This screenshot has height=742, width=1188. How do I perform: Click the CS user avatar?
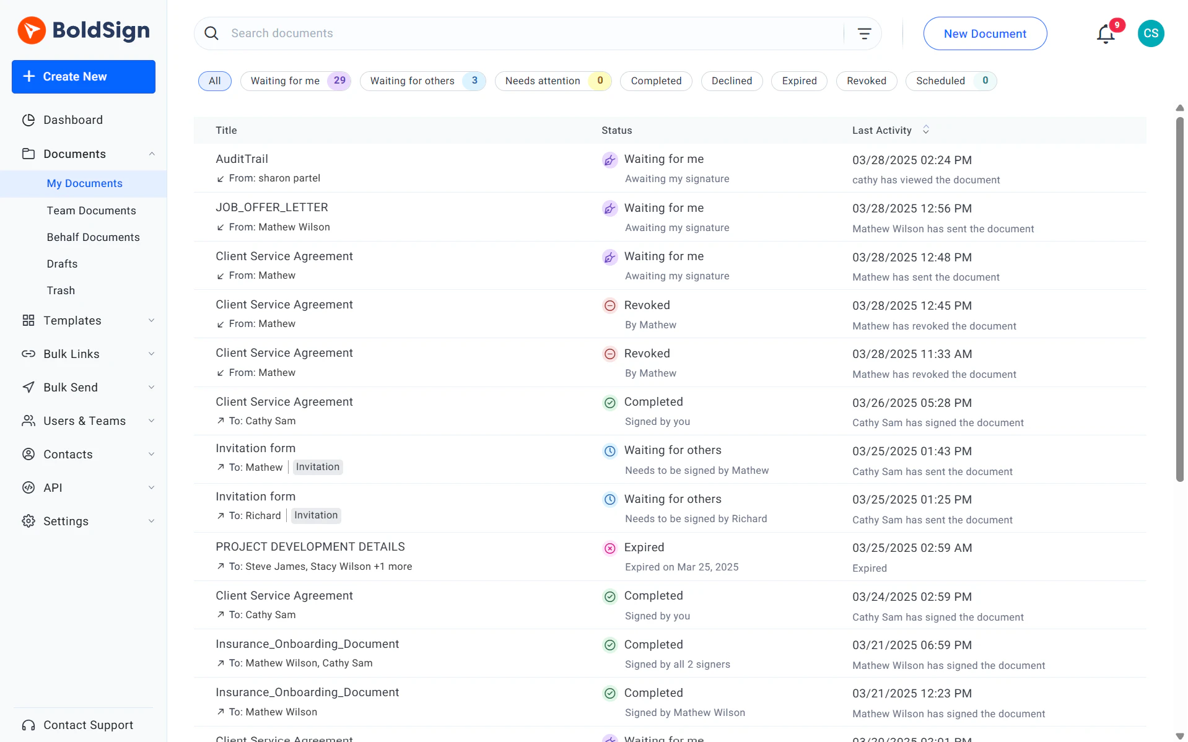coord(1150,33)
